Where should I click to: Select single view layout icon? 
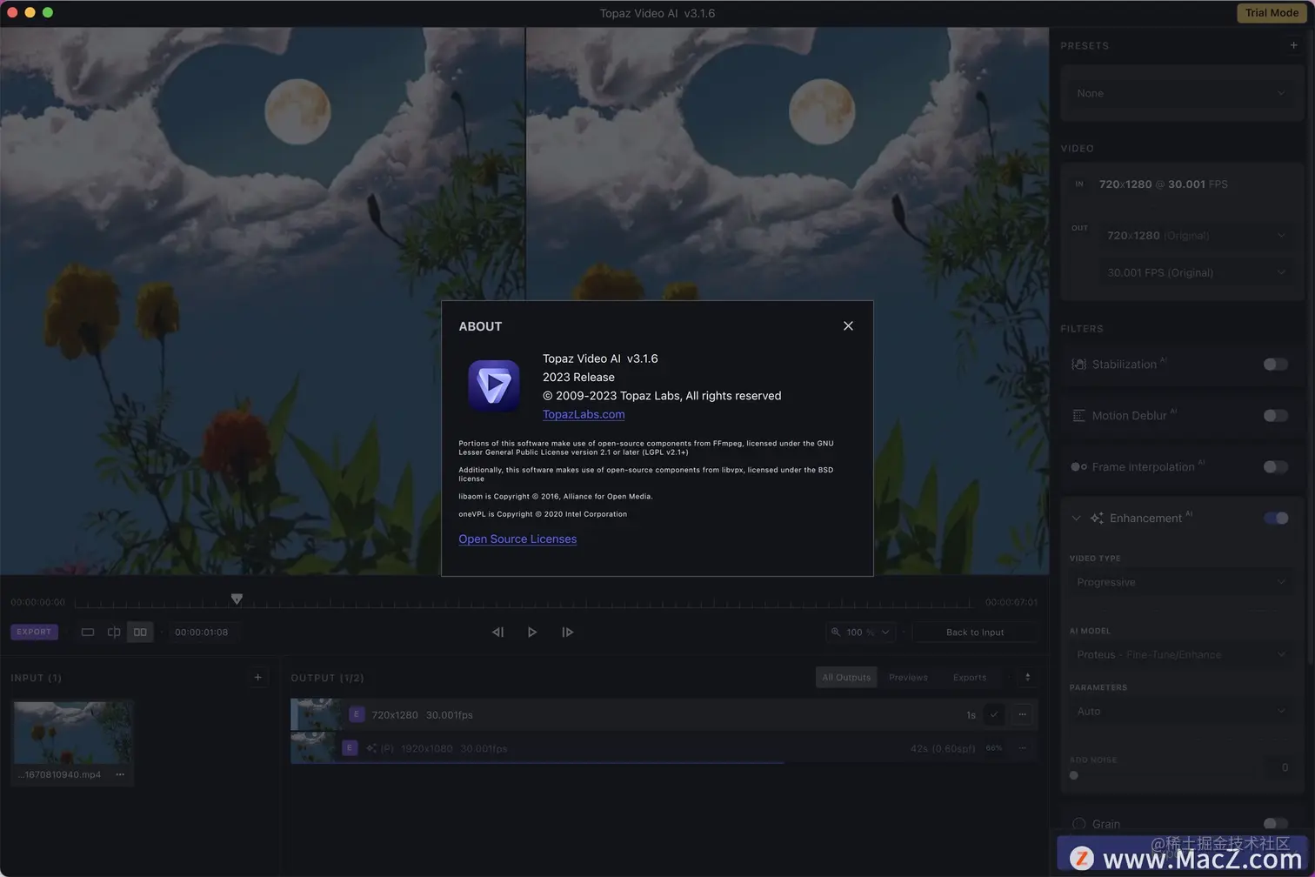click(88, 632)
